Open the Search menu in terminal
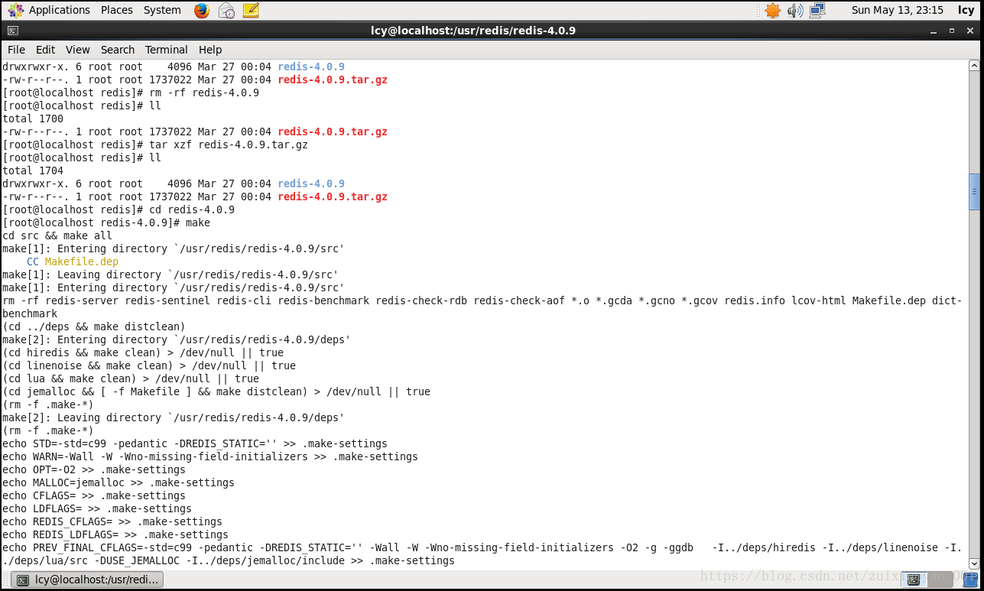 (x=118, y=50)
